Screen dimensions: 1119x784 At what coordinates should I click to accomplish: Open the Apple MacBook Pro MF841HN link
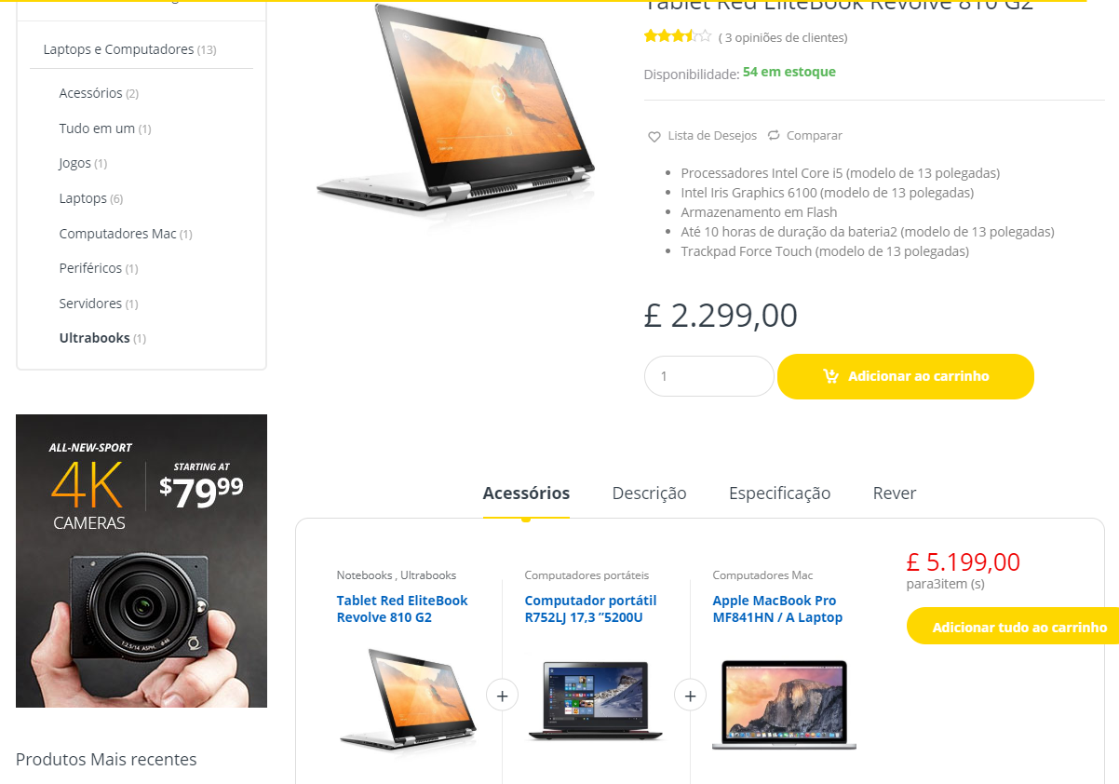(777, 609)
